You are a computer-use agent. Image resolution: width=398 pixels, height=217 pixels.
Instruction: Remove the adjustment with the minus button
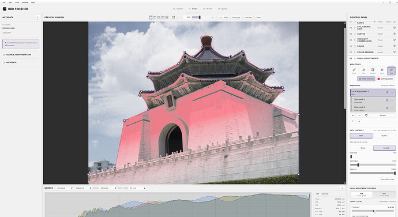[x=359, y=115]
